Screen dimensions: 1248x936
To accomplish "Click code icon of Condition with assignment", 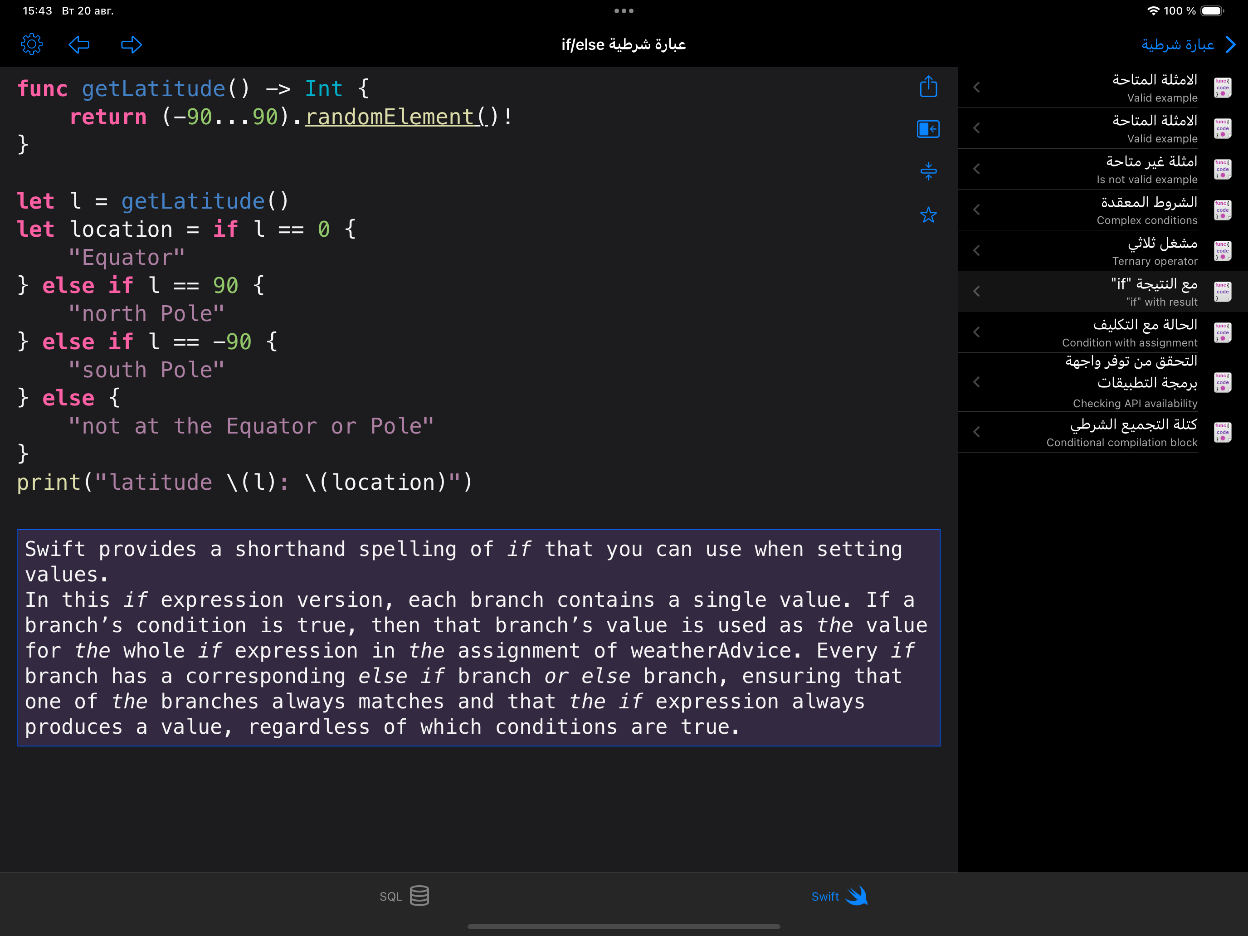I will click(x=1223, y=332).
